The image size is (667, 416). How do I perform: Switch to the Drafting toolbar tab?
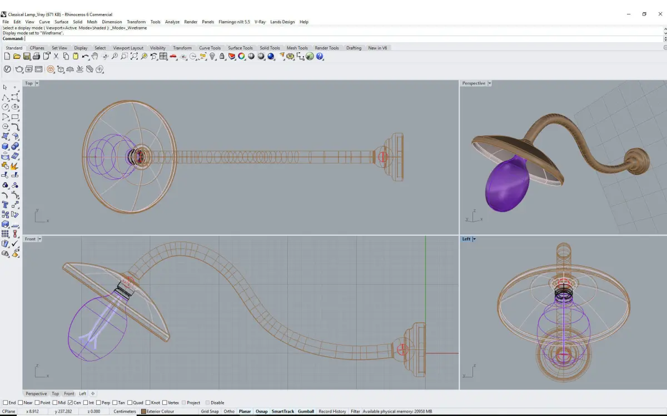[354, 48]
